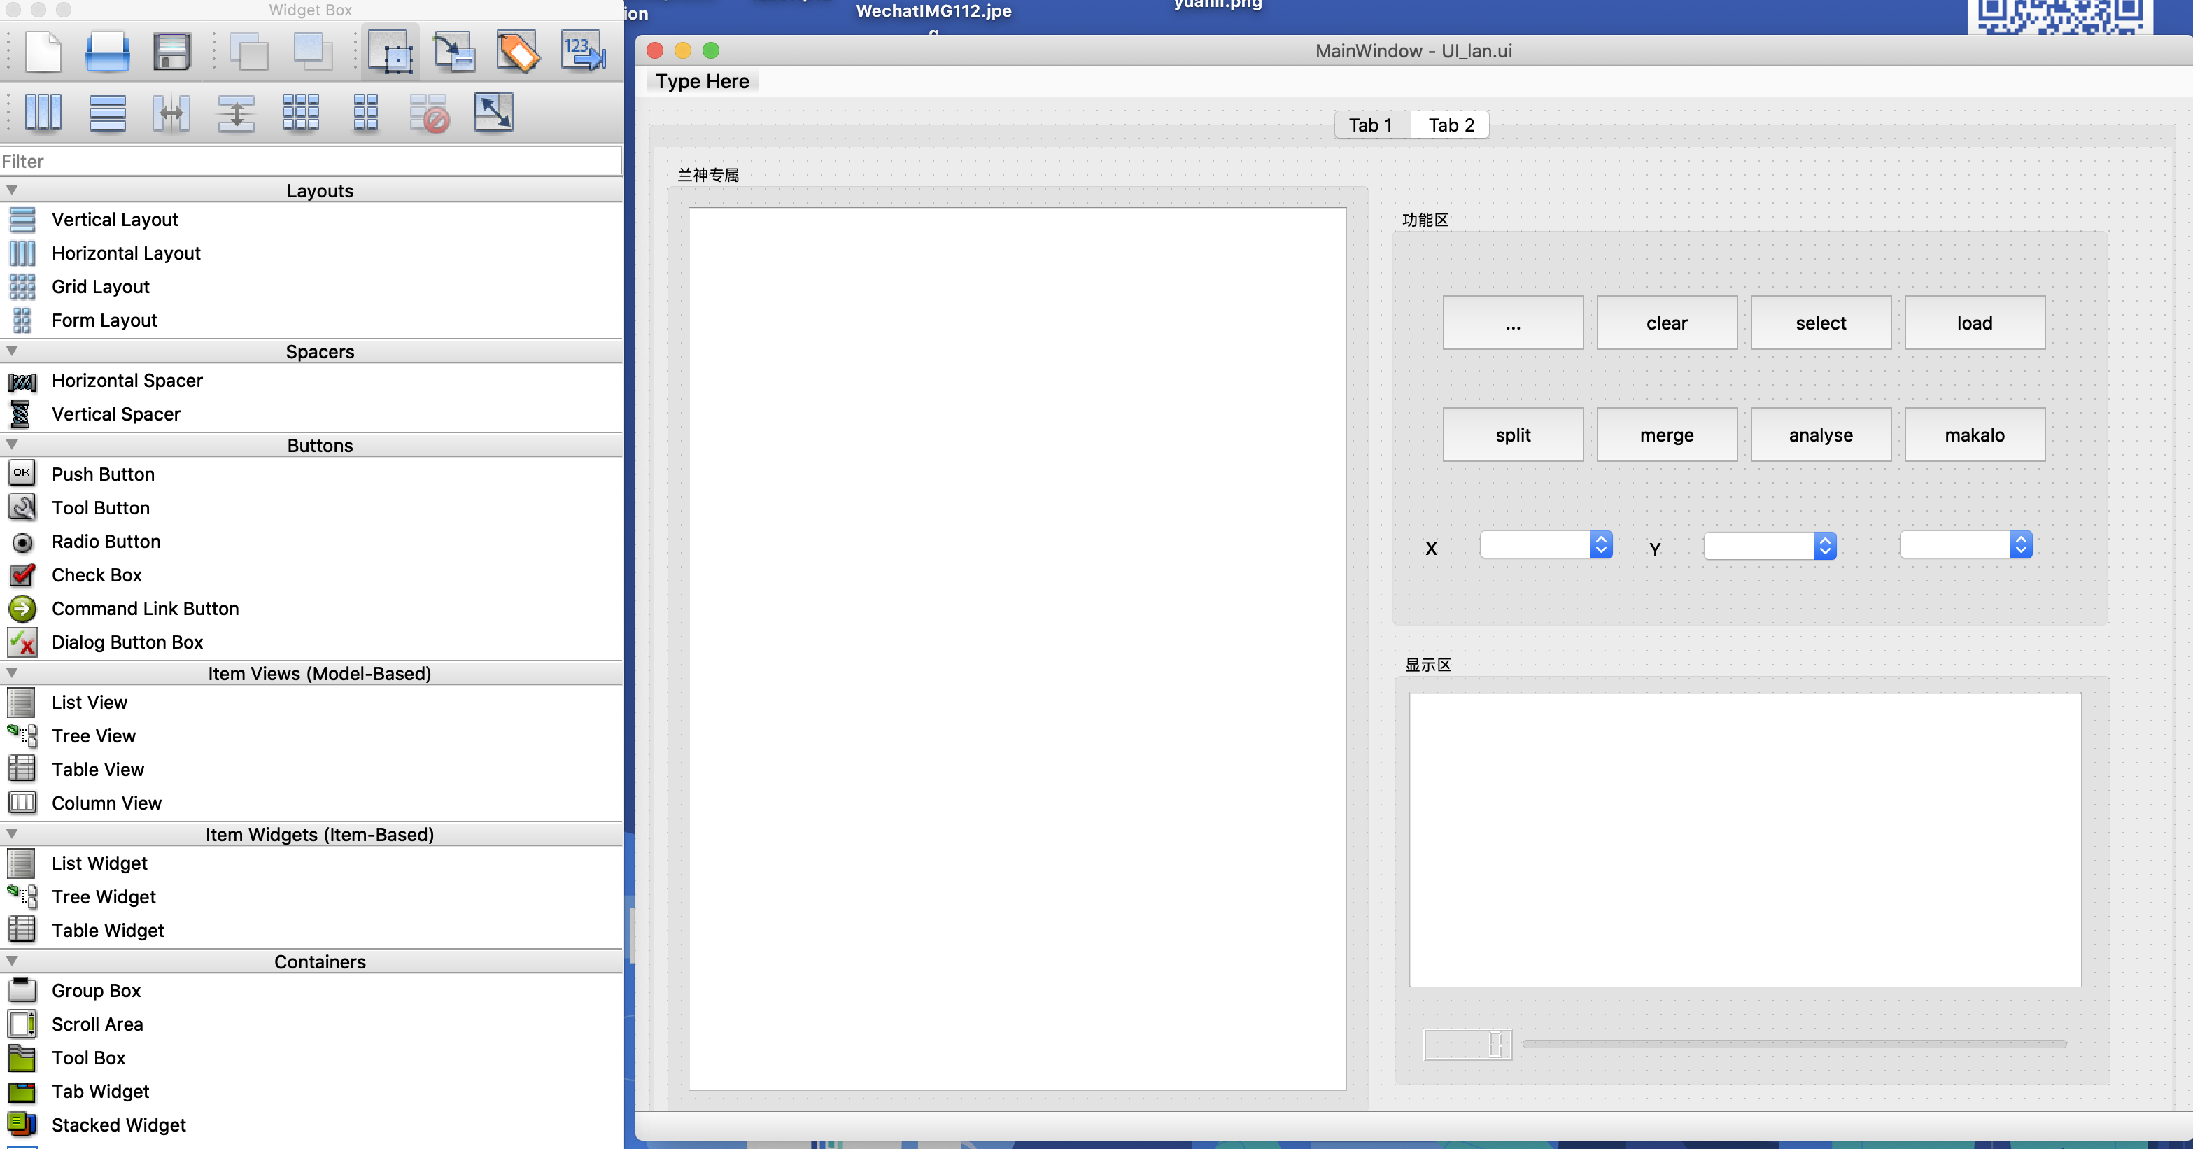Image resolution: width=2193 pixels, height=1149 pixels.
Task: Select the Horizontal Spacer widget icon
Action: 23,380
